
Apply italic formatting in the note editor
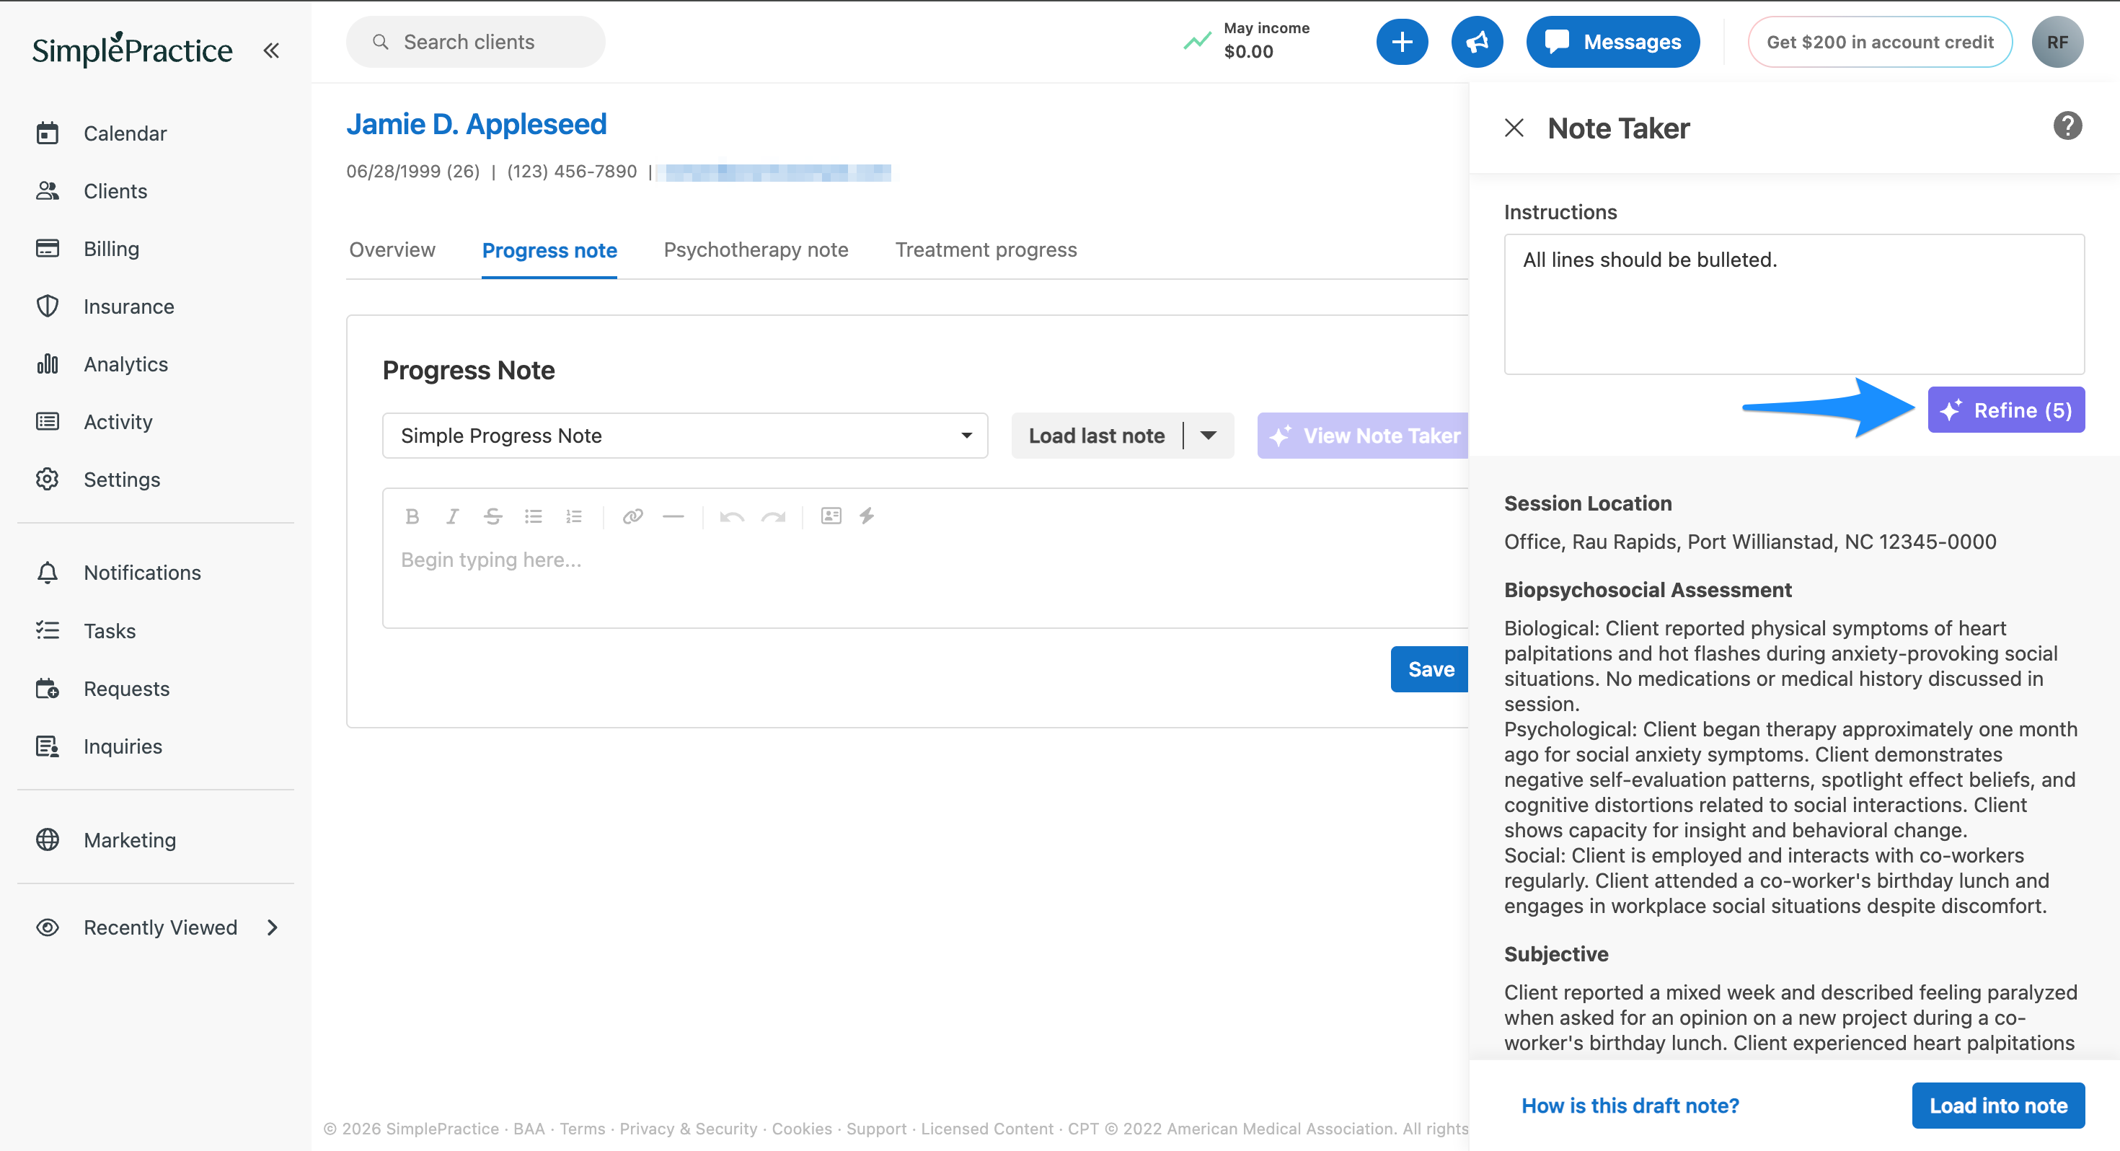(452, 516)
